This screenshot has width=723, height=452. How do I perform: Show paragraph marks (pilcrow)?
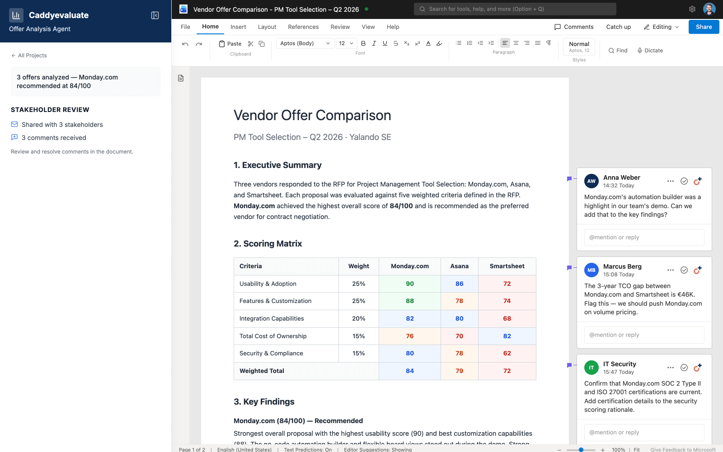pos(549,43)
